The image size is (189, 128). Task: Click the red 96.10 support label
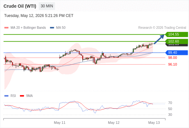(173, 64)
